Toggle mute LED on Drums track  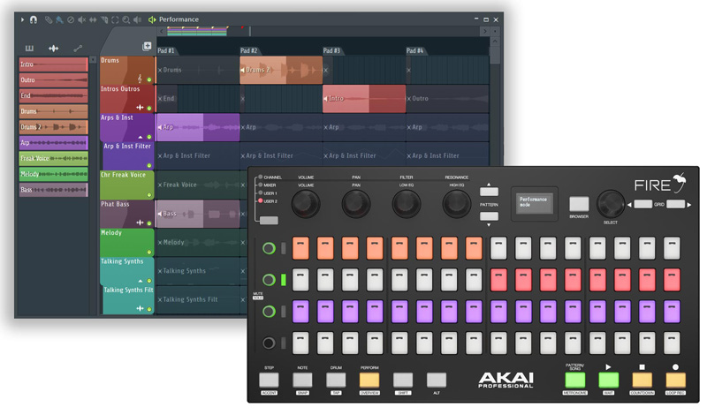(x=149, y=79)
